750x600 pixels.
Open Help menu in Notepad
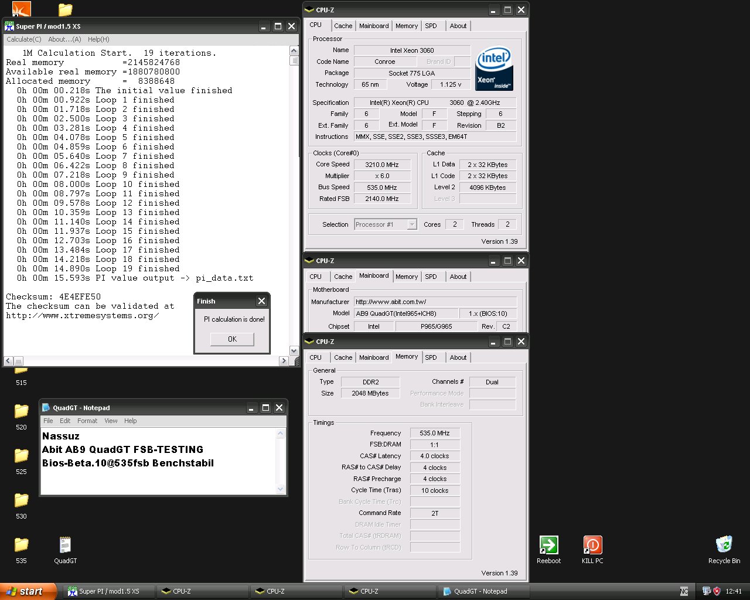131,421
